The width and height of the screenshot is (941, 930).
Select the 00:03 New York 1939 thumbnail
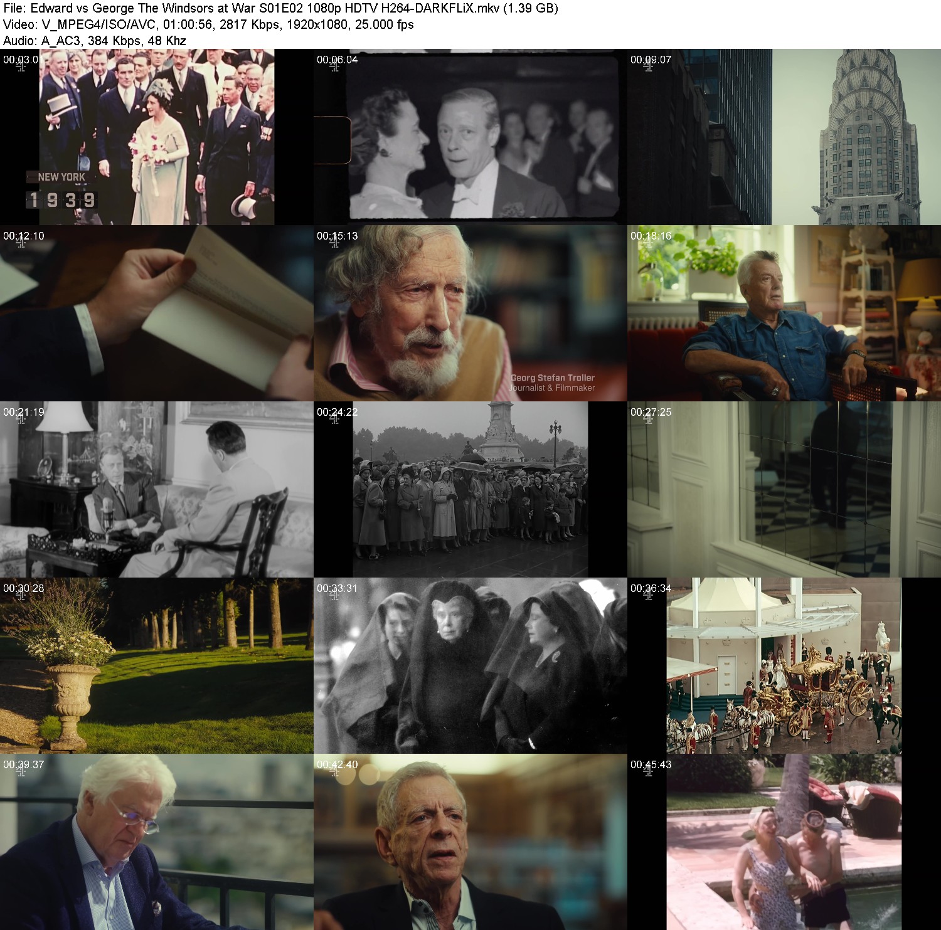pyautogui.click(x=157, y=137)
